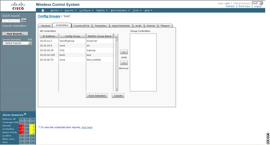This screenshot has height=145, width=270.
Task: Follow the Config Groups breadcrumb link
Action: pyautogui.click(x=49, y=16)
